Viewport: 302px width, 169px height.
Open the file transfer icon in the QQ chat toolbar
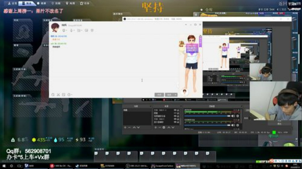tap(79, 31)
